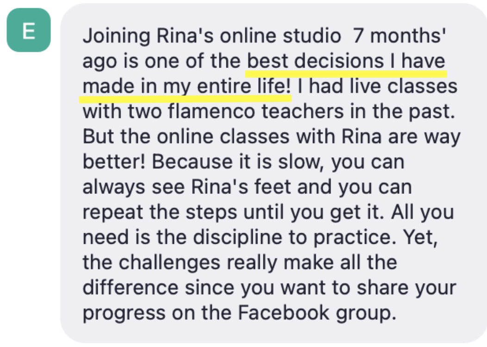Click the yellow underline beneath "best decisions"
Image resolution: width=487 pixels, height=347 pixels.
(x=346, y=74)
